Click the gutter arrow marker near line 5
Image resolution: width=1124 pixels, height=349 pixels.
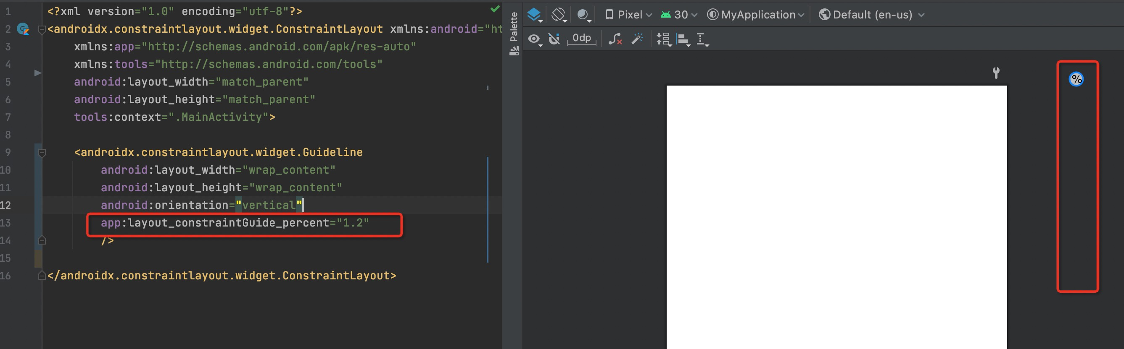pyautogui.click(x=38, y=73)
